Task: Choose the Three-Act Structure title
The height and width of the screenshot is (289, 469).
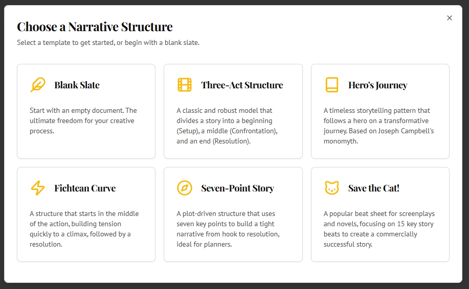Action: 242,85
